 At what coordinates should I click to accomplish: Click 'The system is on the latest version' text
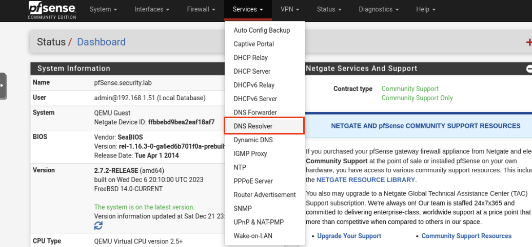(x=144, y=207)
